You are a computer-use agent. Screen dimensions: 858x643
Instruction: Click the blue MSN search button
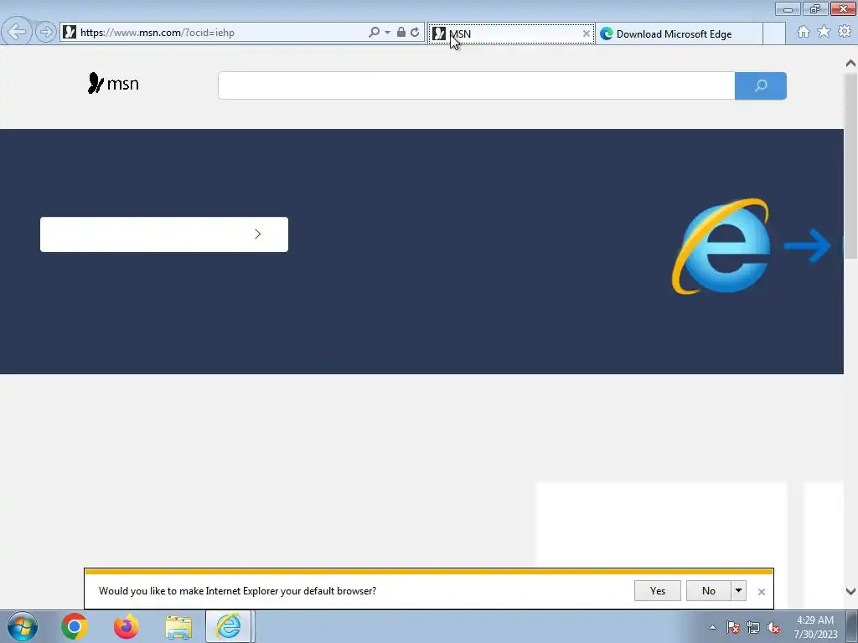pyautogui.click(x=761, y=85)
